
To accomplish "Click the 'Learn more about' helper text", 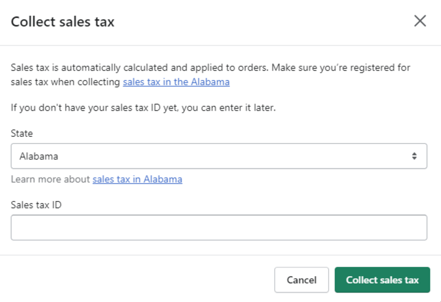I will coord(51,179).
